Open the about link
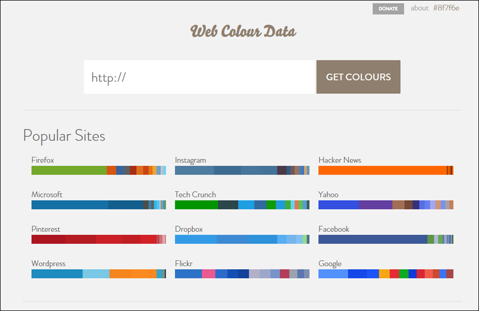 pyautogui.click(x=420, y=8)
